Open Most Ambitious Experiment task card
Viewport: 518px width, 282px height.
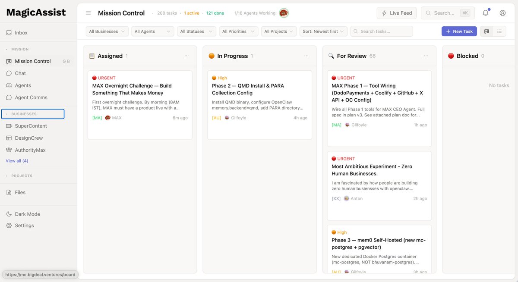tap(379, 186)
